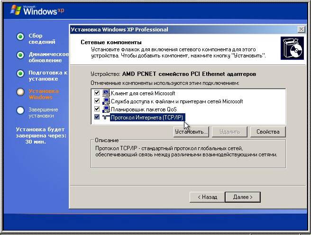
Task: Click the Удалить button
Action: coord(229,132)
